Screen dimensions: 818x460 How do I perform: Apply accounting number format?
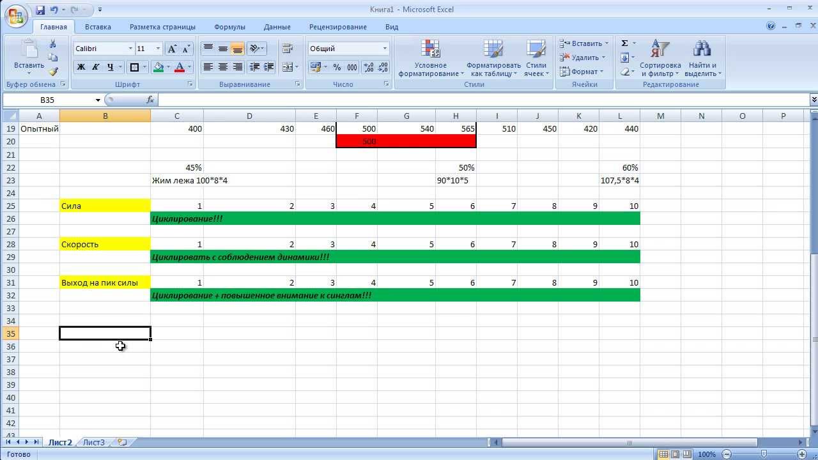pos(315,67)
